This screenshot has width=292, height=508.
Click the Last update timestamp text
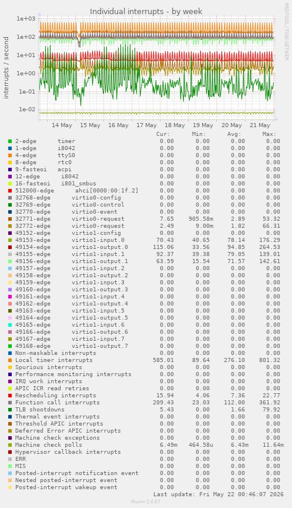coord(219,494)
